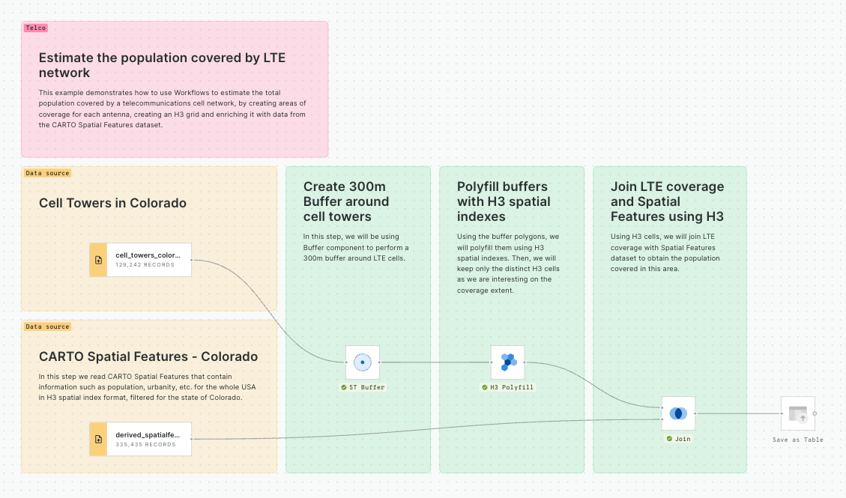Screen dimensions: 846x498
Task: Click the Polyfill step description text
Action: 508,264
